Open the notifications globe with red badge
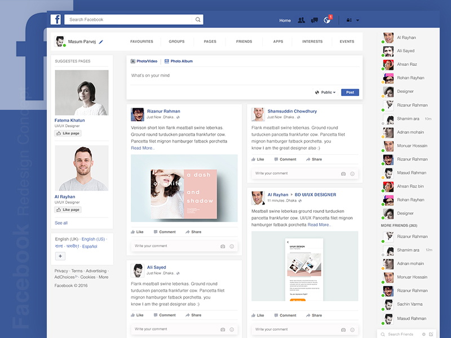Viewport: 451px width, 338px height. coord(327,20)
